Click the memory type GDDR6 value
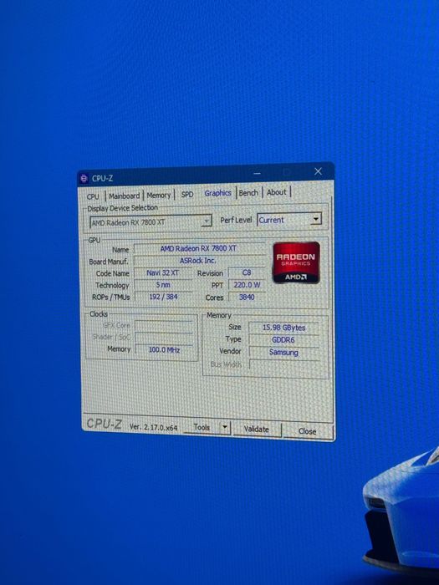 (x=283, y=340)
